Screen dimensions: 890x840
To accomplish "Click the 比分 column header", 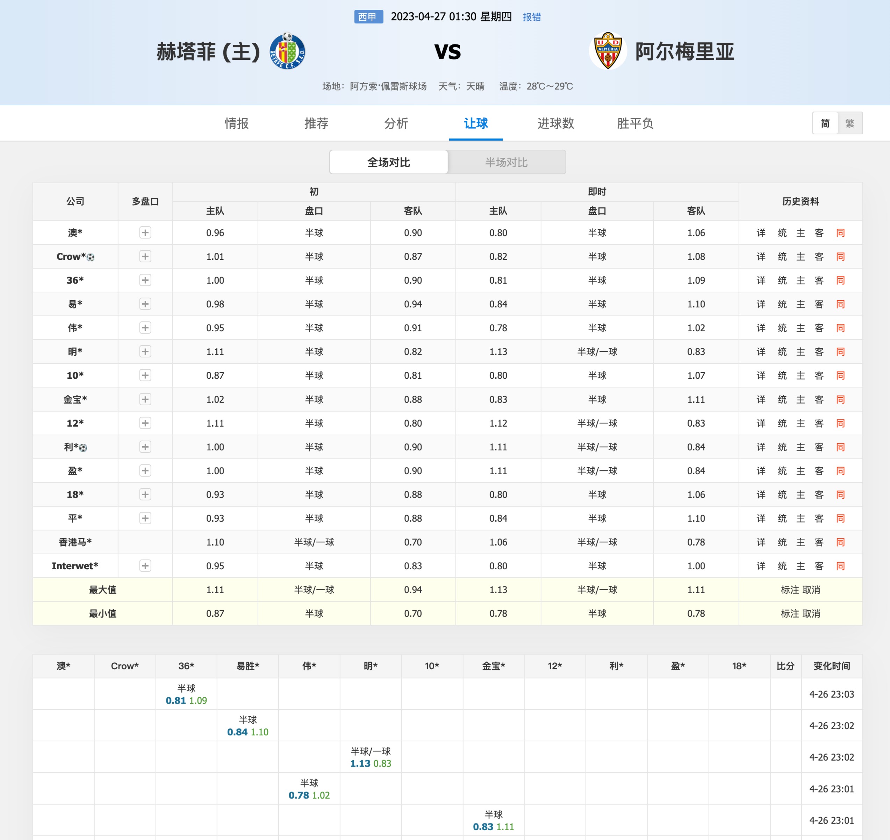I will pyautogui.click(x=785, y=666).
